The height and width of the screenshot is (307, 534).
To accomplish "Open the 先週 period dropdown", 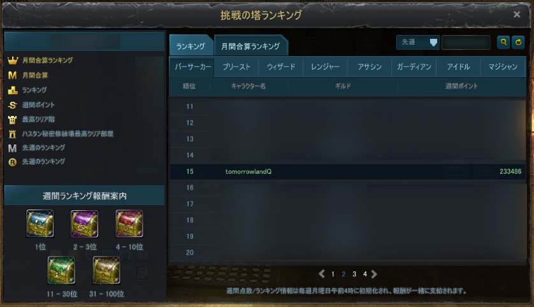I will 418,43.
